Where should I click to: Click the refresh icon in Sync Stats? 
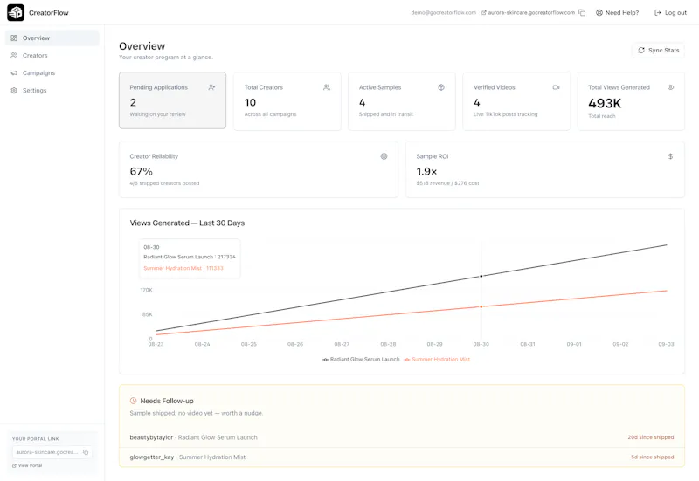click(641, 51)
